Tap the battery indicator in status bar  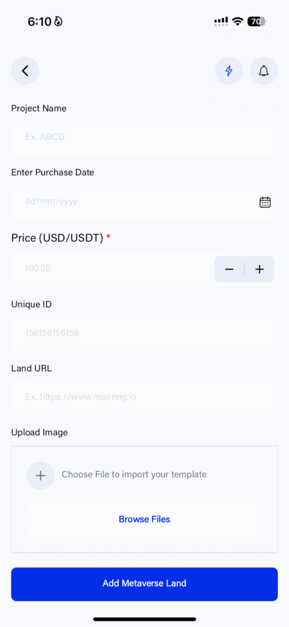click(x=257, y=21)
